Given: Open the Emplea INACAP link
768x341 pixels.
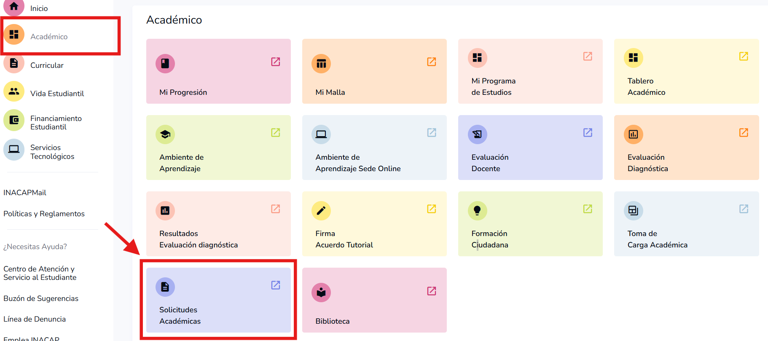Looking at the screenshot, I should coord(32,338).
